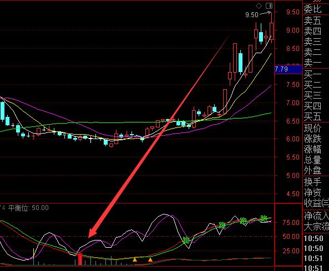Click the leftmost green 跑 signal marker
Screen dimensions: 329x271
(186, 240)
